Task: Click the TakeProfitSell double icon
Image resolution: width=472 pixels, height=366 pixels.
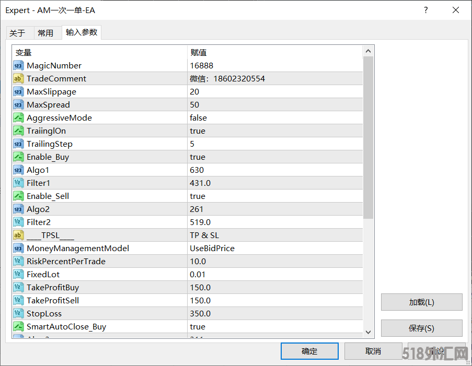Action: 18,300
